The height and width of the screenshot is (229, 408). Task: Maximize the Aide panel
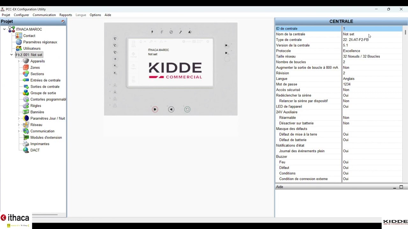click(401, 187)
